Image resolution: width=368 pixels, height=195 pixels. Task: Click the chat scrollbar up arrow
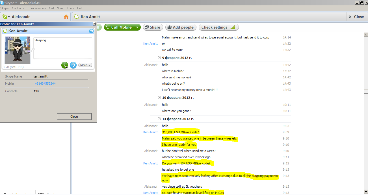pyautogui.click(x=365, y=35)
